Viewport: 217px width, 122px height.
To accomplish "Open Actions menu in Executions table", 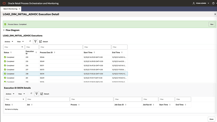I will point(9,42).
